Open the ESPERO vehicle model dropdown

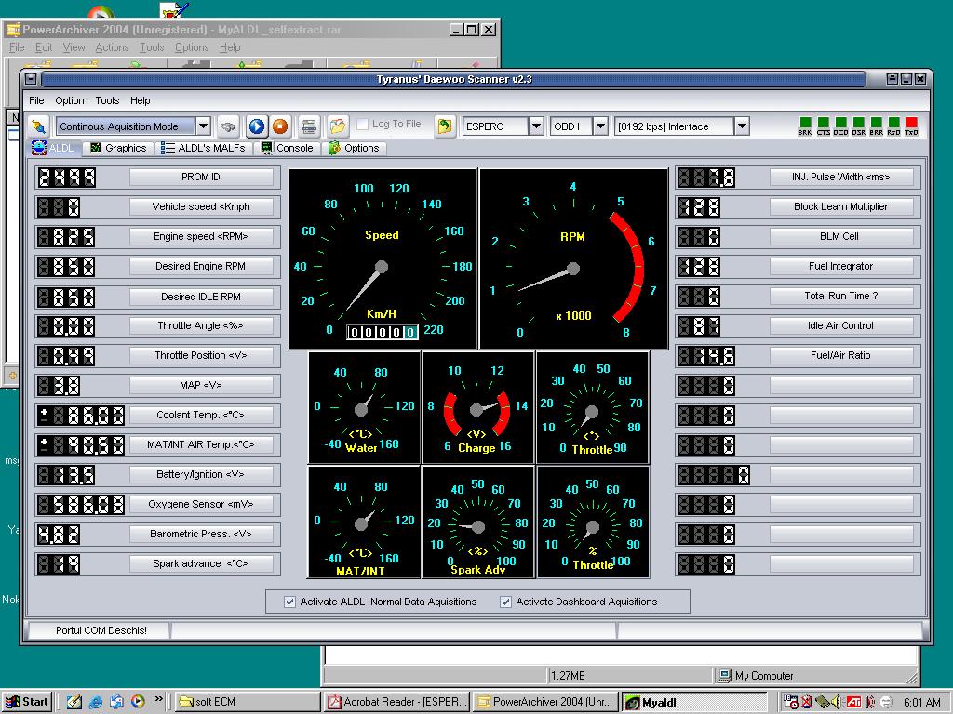click(536, 126)
